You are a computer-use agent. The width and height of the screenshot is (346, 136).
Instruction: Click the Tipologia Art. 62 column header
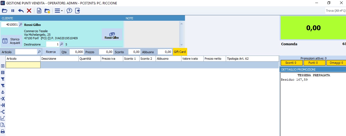(252, 59)
